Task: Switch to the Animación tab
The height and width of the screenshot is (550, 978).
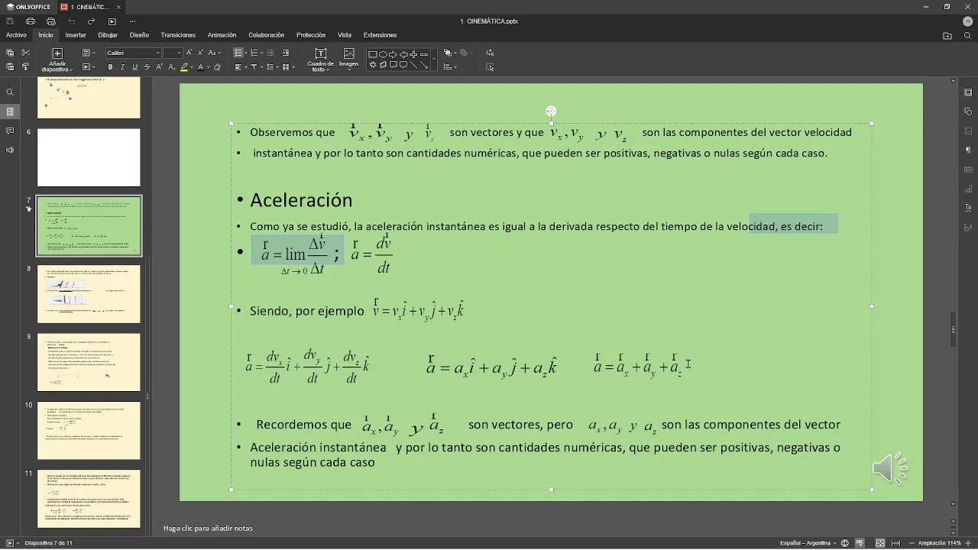Action: tap(222, 35)
